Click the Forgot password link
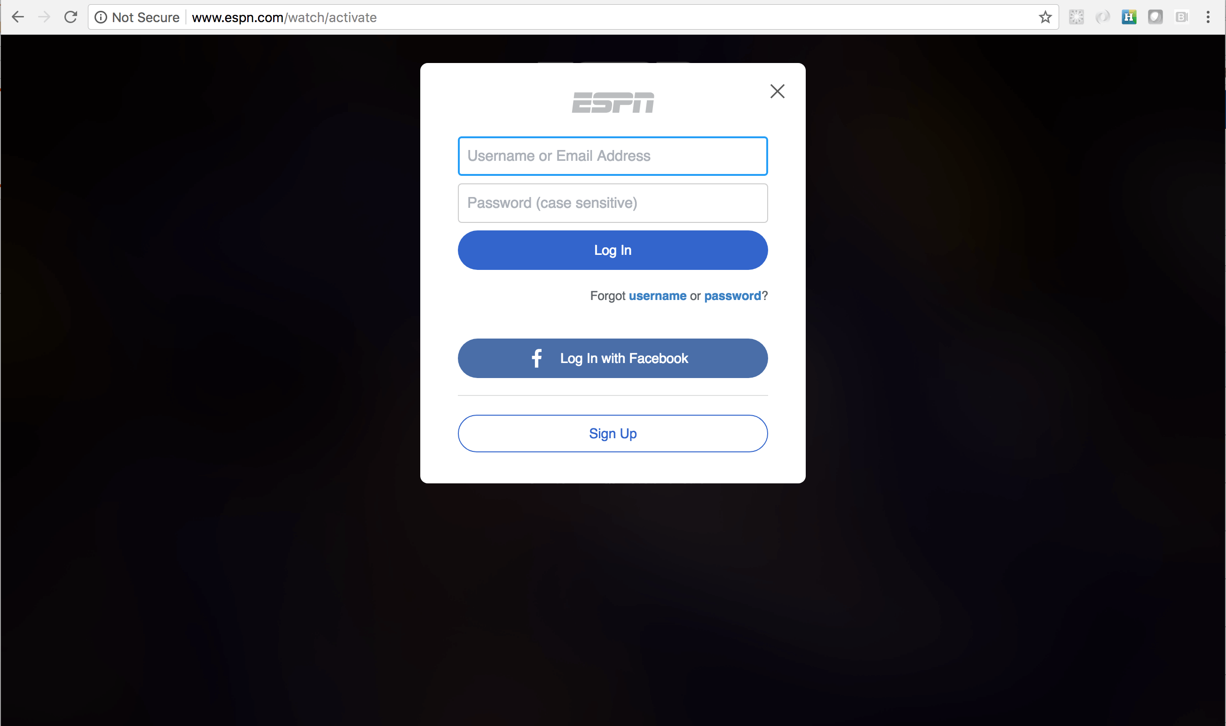This screenshot has height=726, width=1226. (733, 296)
